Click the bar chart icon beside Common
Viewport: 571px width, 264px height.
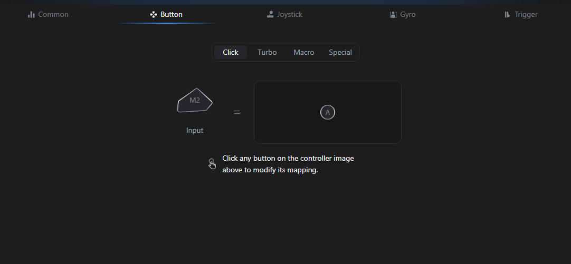coord(31,15)
